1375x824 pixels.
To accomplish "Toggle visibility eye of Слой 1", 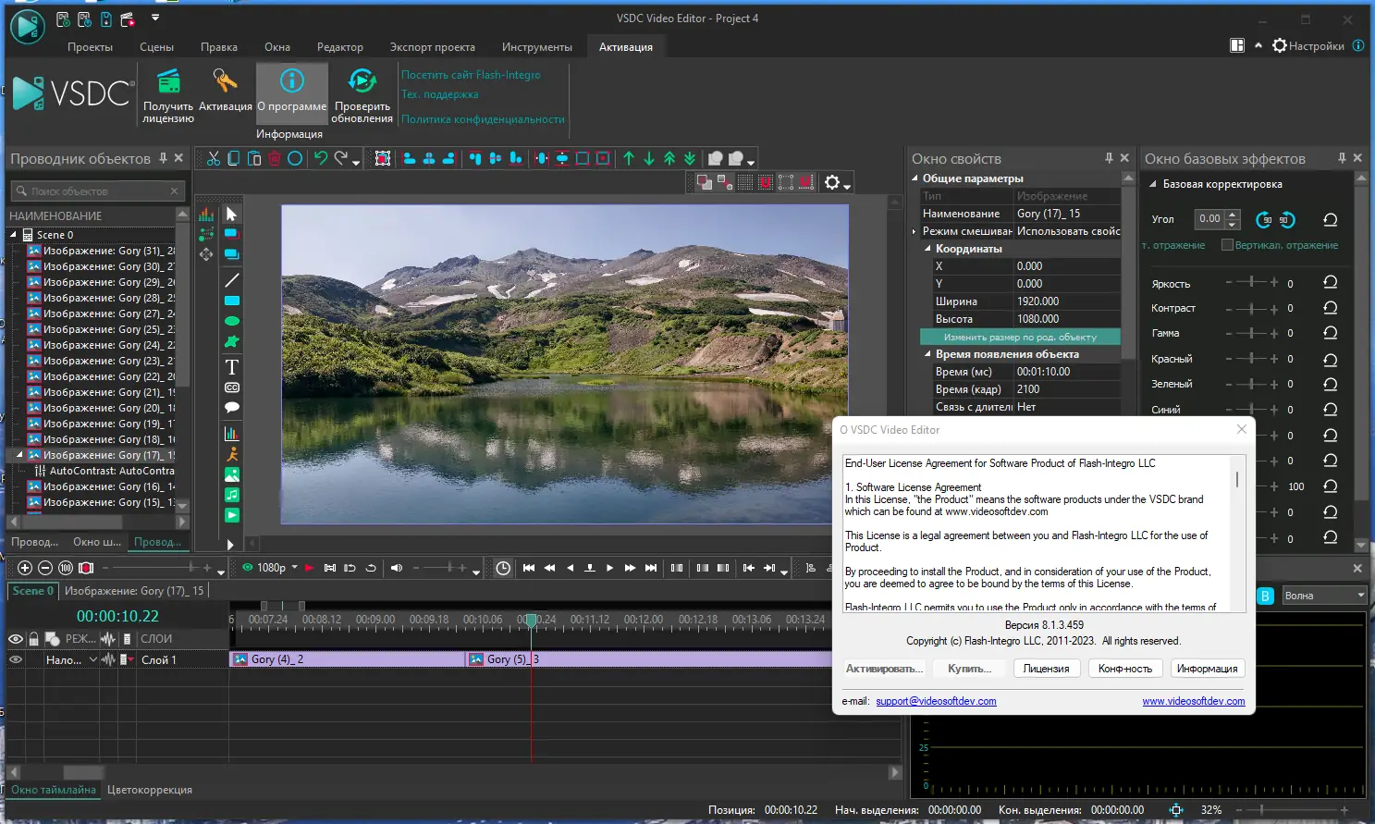I will [x=16, y=659].
